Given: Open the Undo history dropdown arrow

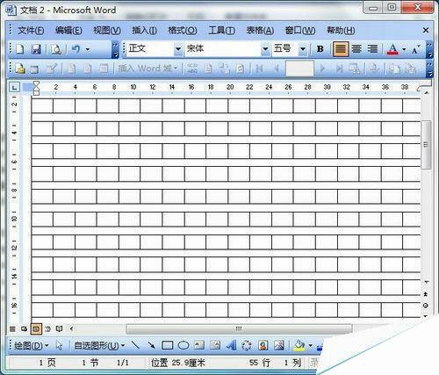Looking at the screenshot, I should [x=88, y=49].
